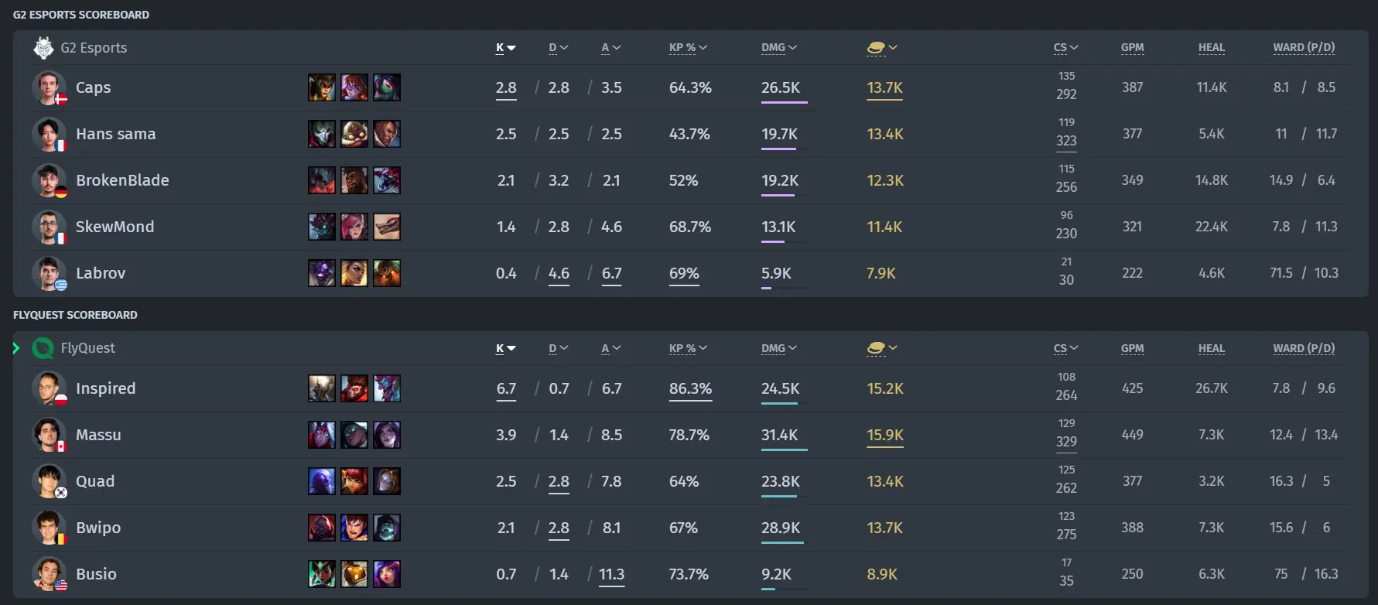1378x605 pixels.
Task: Click Massu's damage bar under 31.4K
Action: (784, 449)
